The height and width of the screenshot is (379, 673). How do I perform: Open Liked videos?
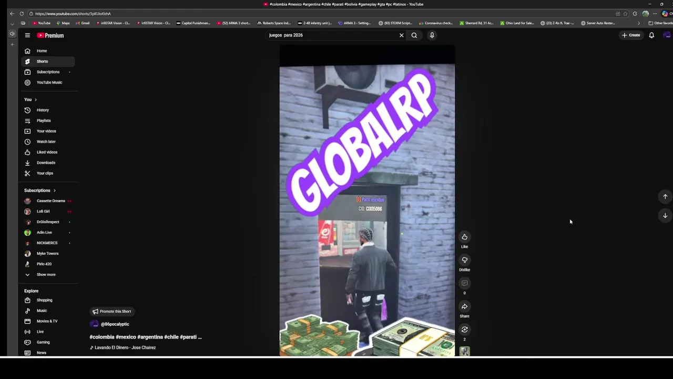point(48,152)
